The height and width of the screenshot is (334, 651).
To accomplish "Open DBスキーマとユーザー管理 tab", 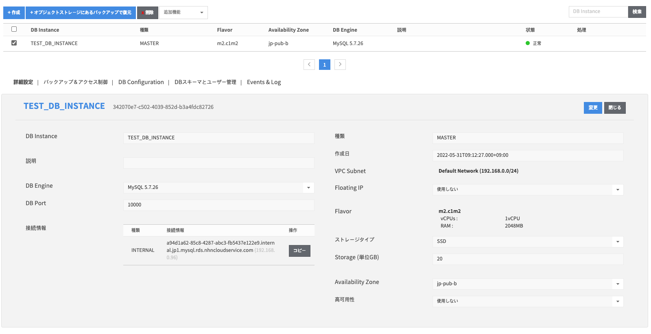I will click(205, 82).
